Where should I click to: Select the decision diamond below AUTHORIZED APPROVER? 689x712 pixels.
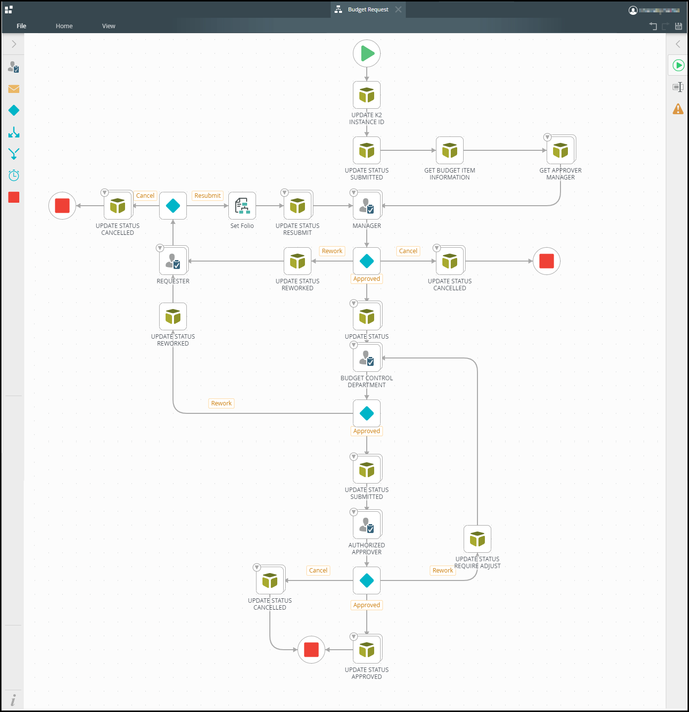point(367,580)
